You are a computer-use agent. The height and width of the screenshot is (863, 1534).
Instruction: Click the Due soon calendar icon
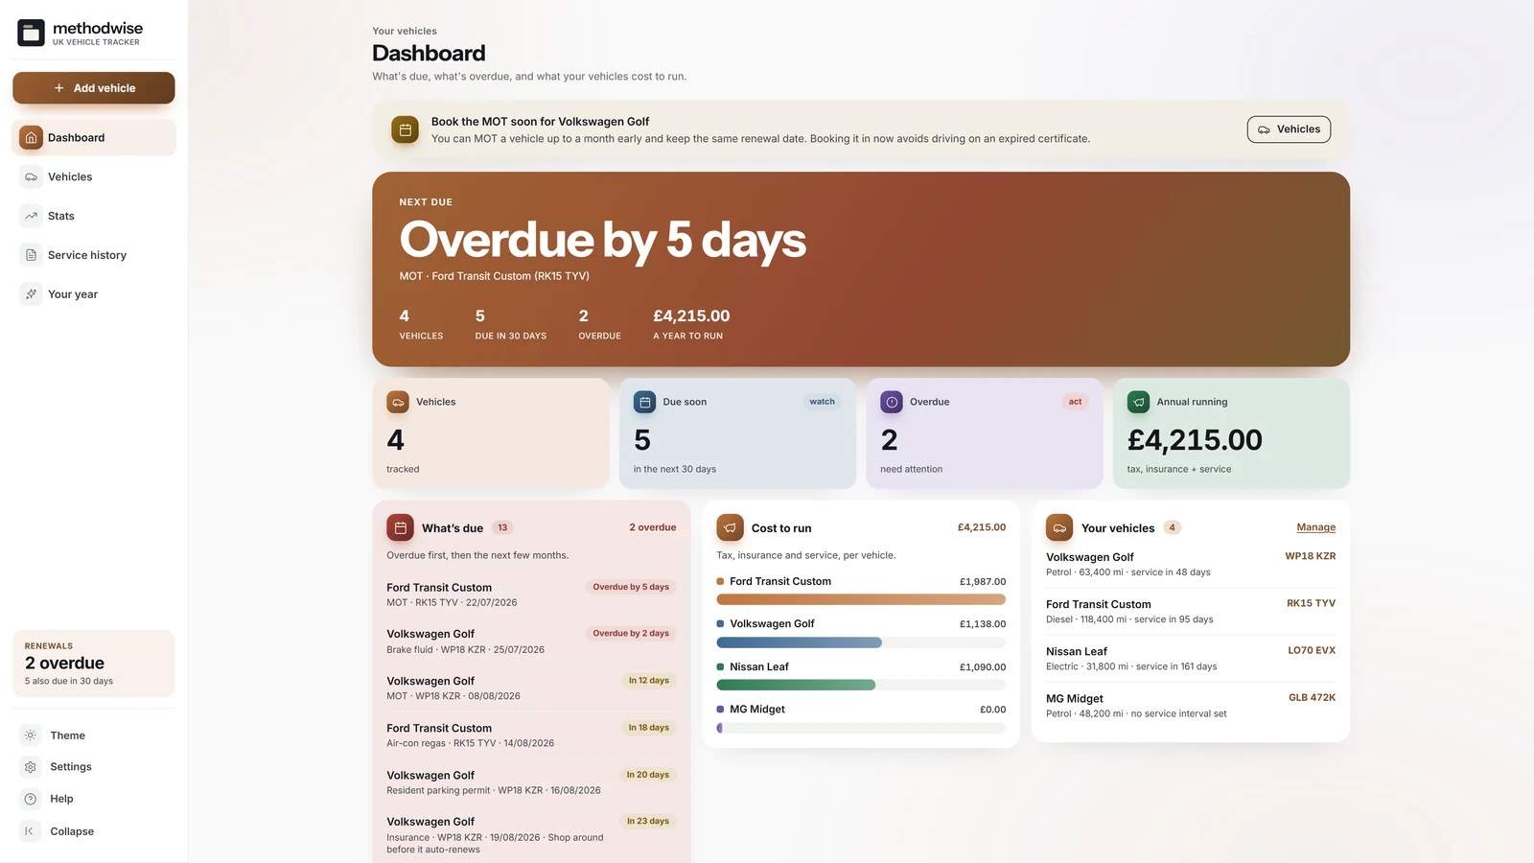[645, 402]
